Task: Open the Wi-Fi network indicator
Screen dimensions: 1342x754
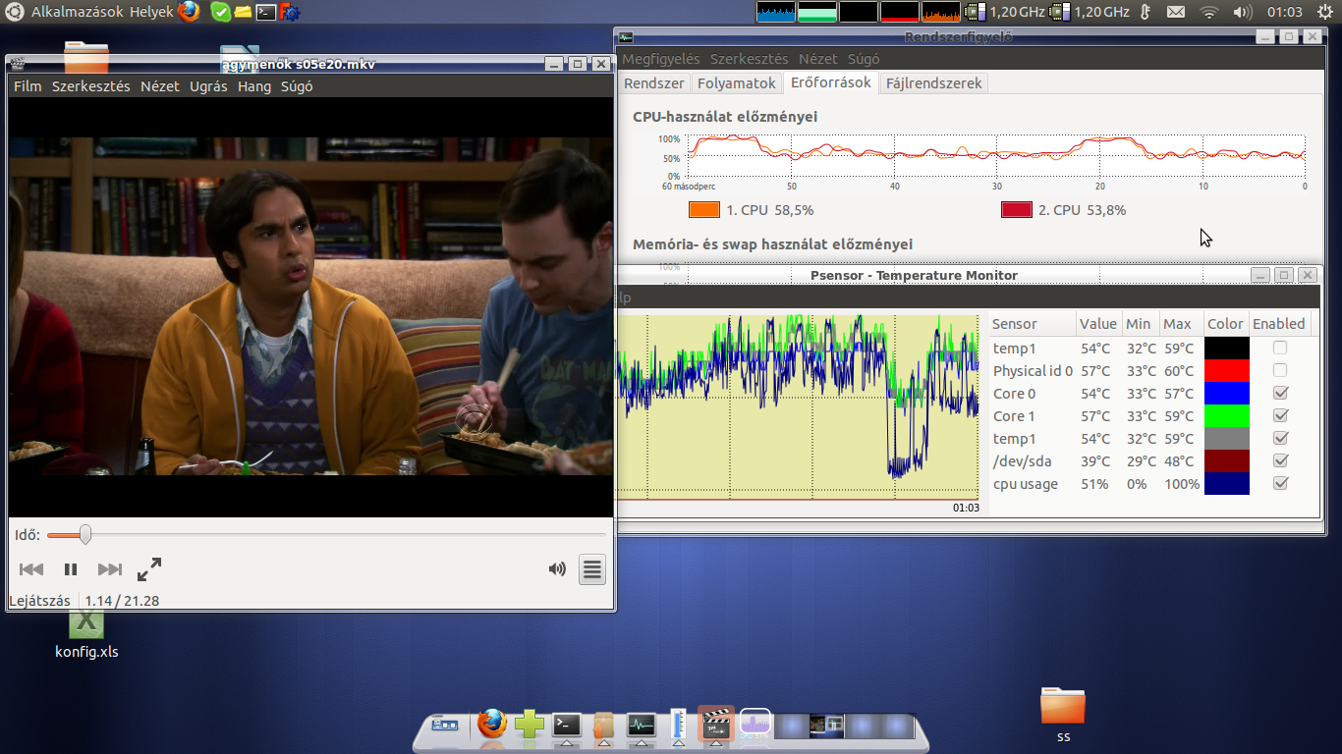Action: tap(1209, 12)
